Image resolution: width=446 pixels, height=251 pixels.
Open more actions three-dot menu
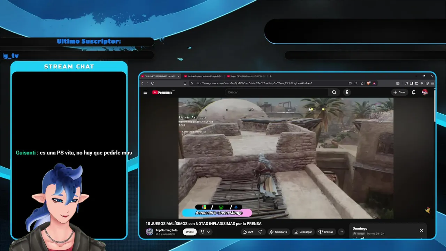pyautogui.click(x=341, y=232)
